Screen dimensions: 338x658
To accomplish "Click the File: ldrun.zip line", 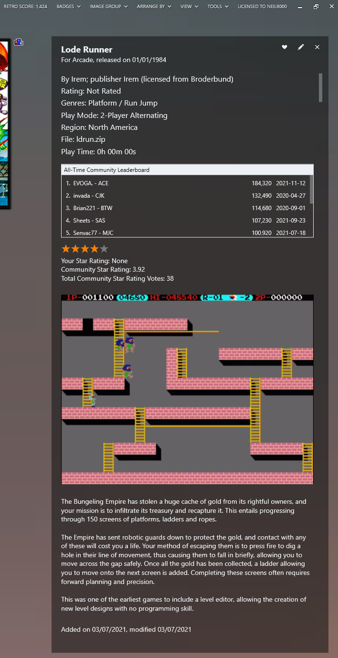I will point(83,139).
